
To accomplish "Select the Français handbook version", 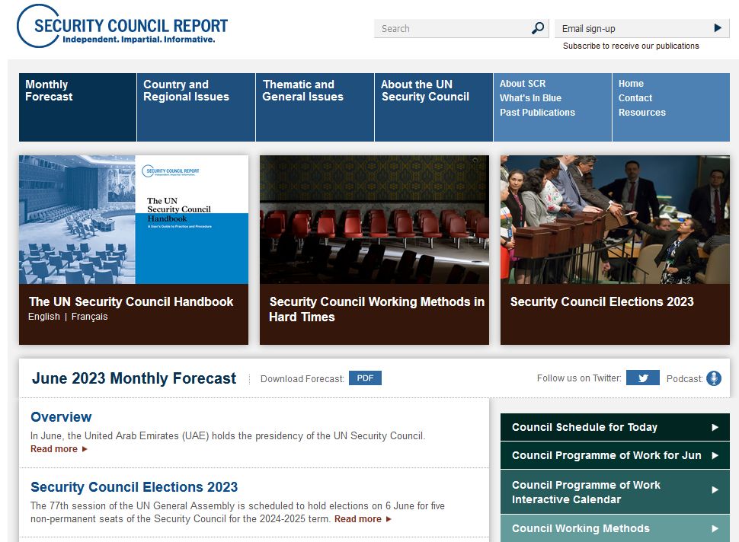I will pos(89,317).
